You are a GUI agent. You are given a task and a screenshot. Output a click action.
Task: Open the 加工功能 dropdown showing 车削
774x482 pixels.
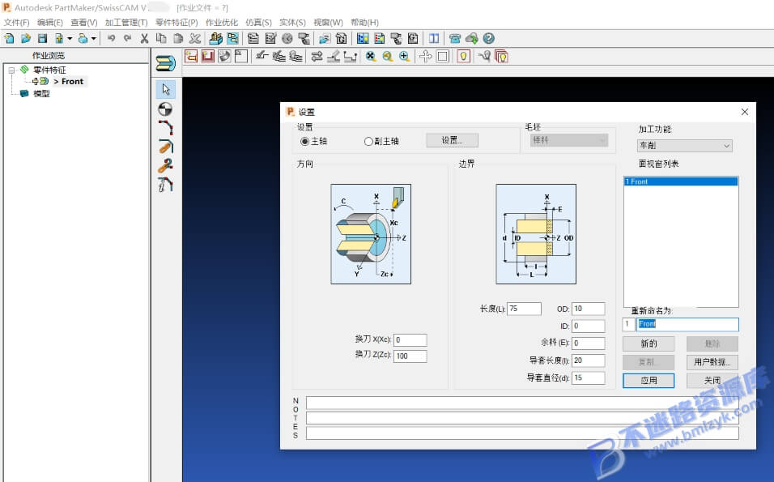(684, 146)
